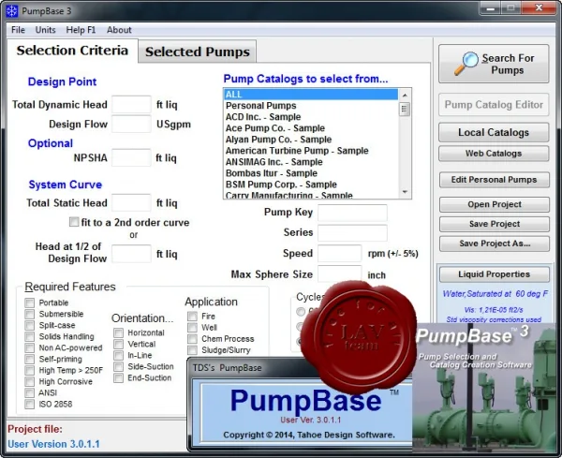Click the Search For Pumps button

[494, 64]
